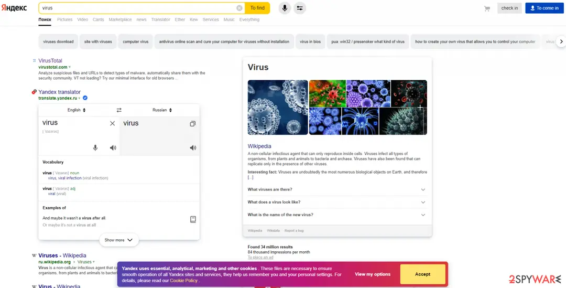
Task: Open the Marketplace tab
Action: [x=120, y=19]
